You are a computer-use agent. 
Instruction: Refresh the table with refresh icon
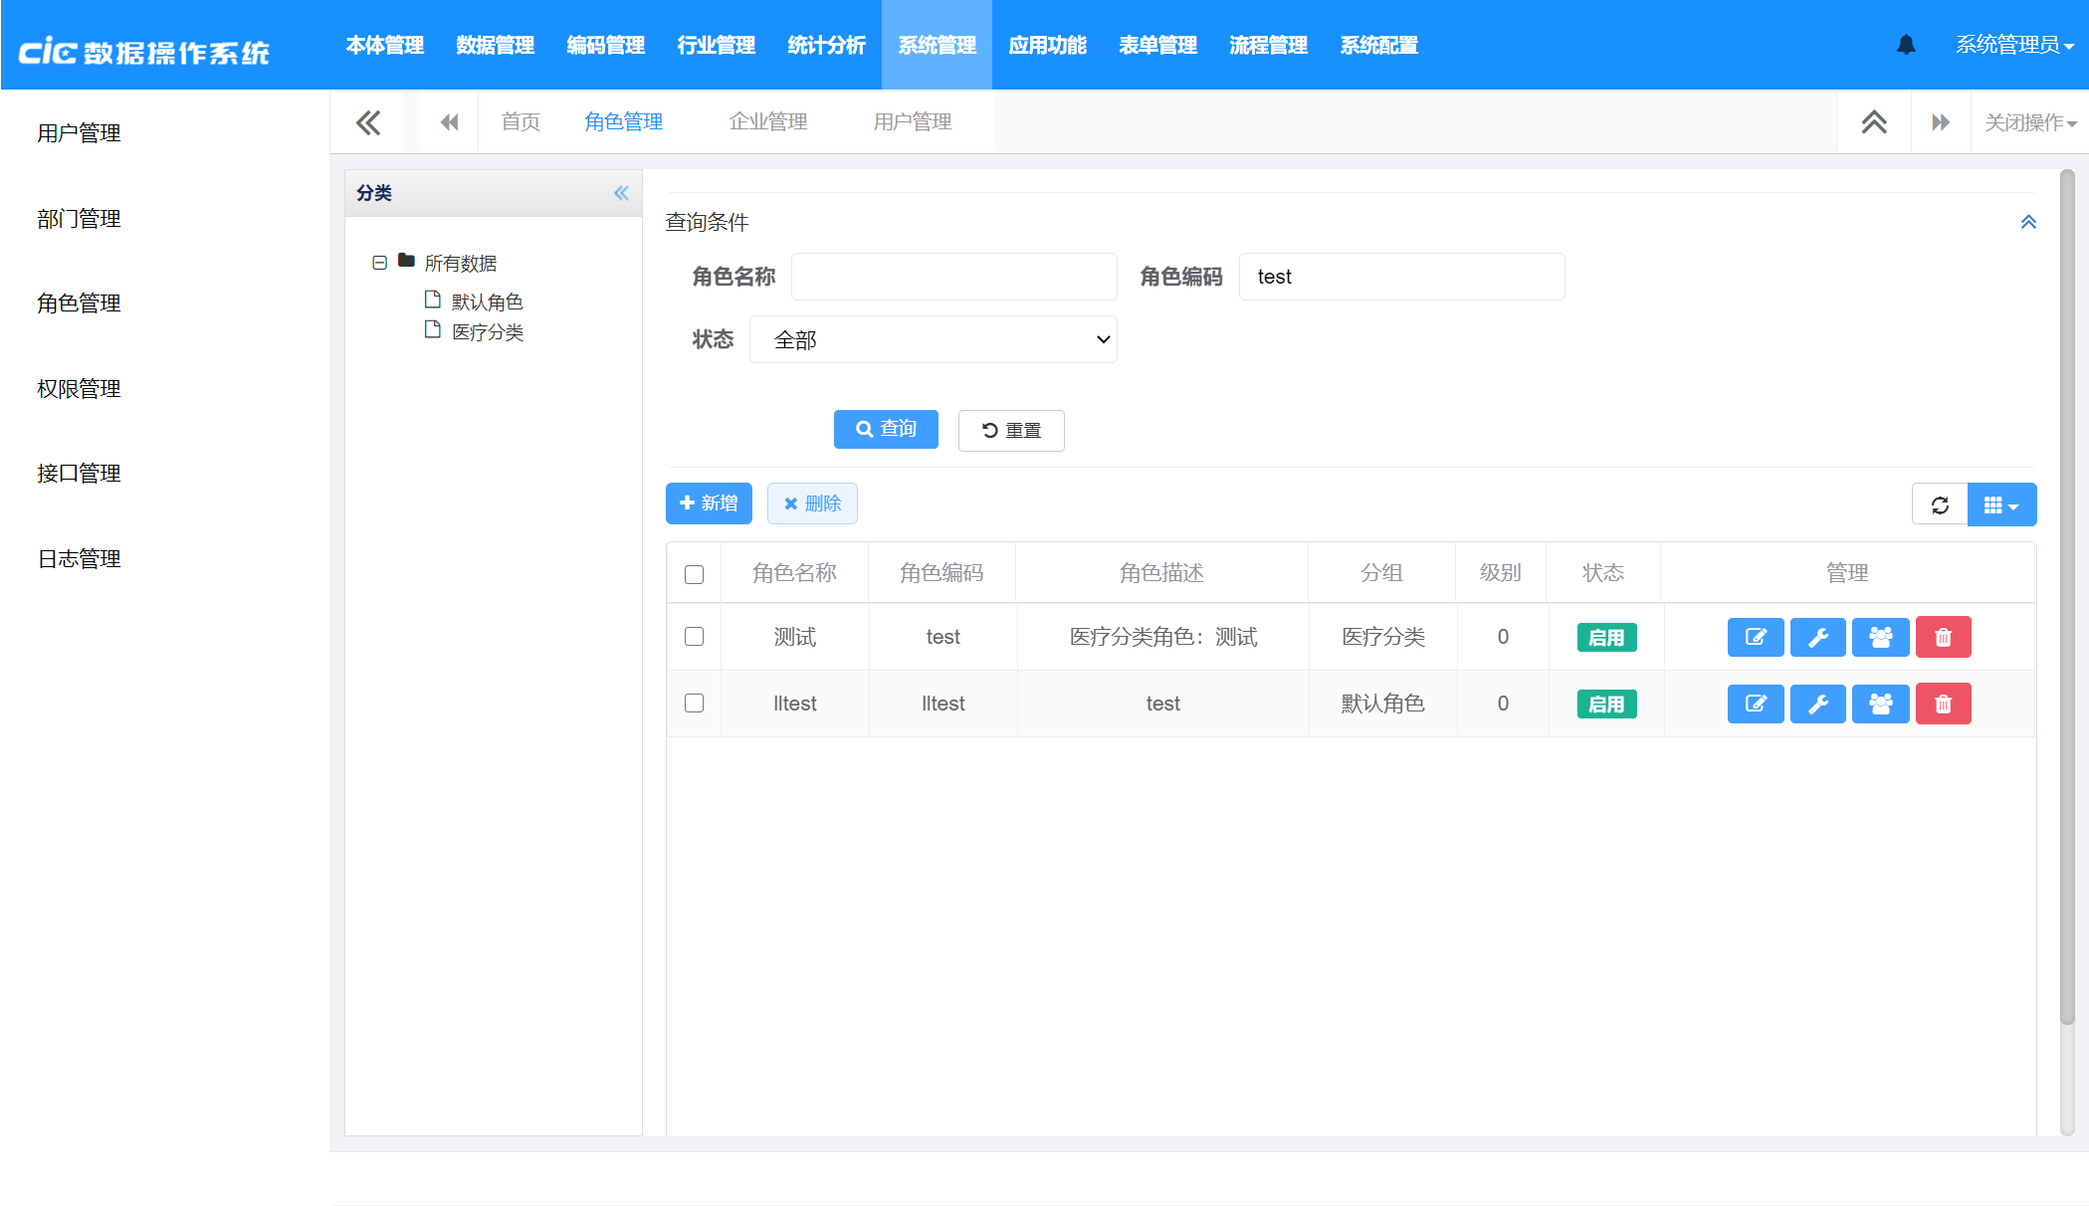pos(1940,504)
